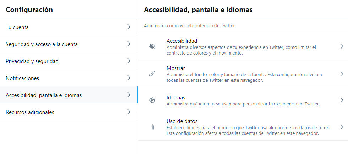Open Mostrar settings via its right chevron
Viewport: 348px width, 154px height.
pos(342,74)
